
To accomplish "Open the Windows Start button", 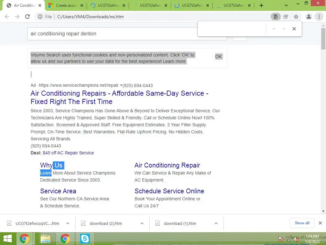I will coord(8,239).
